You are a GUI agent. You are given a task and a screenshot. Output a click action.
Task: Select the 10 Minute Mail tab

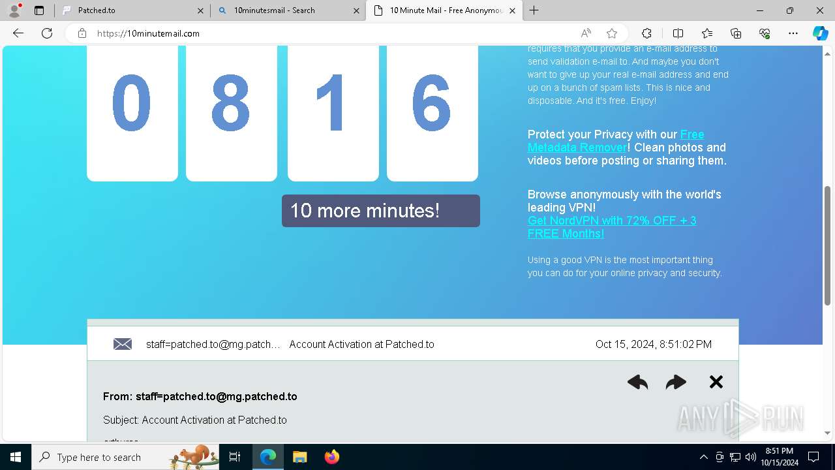444,10
